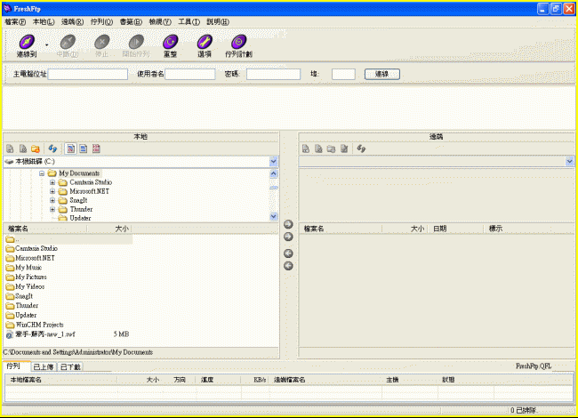The height and width of the screenshot is (418, 578).
Task: Select the WinCHM Projects folder in file list
Action: (x=41, y=325)
